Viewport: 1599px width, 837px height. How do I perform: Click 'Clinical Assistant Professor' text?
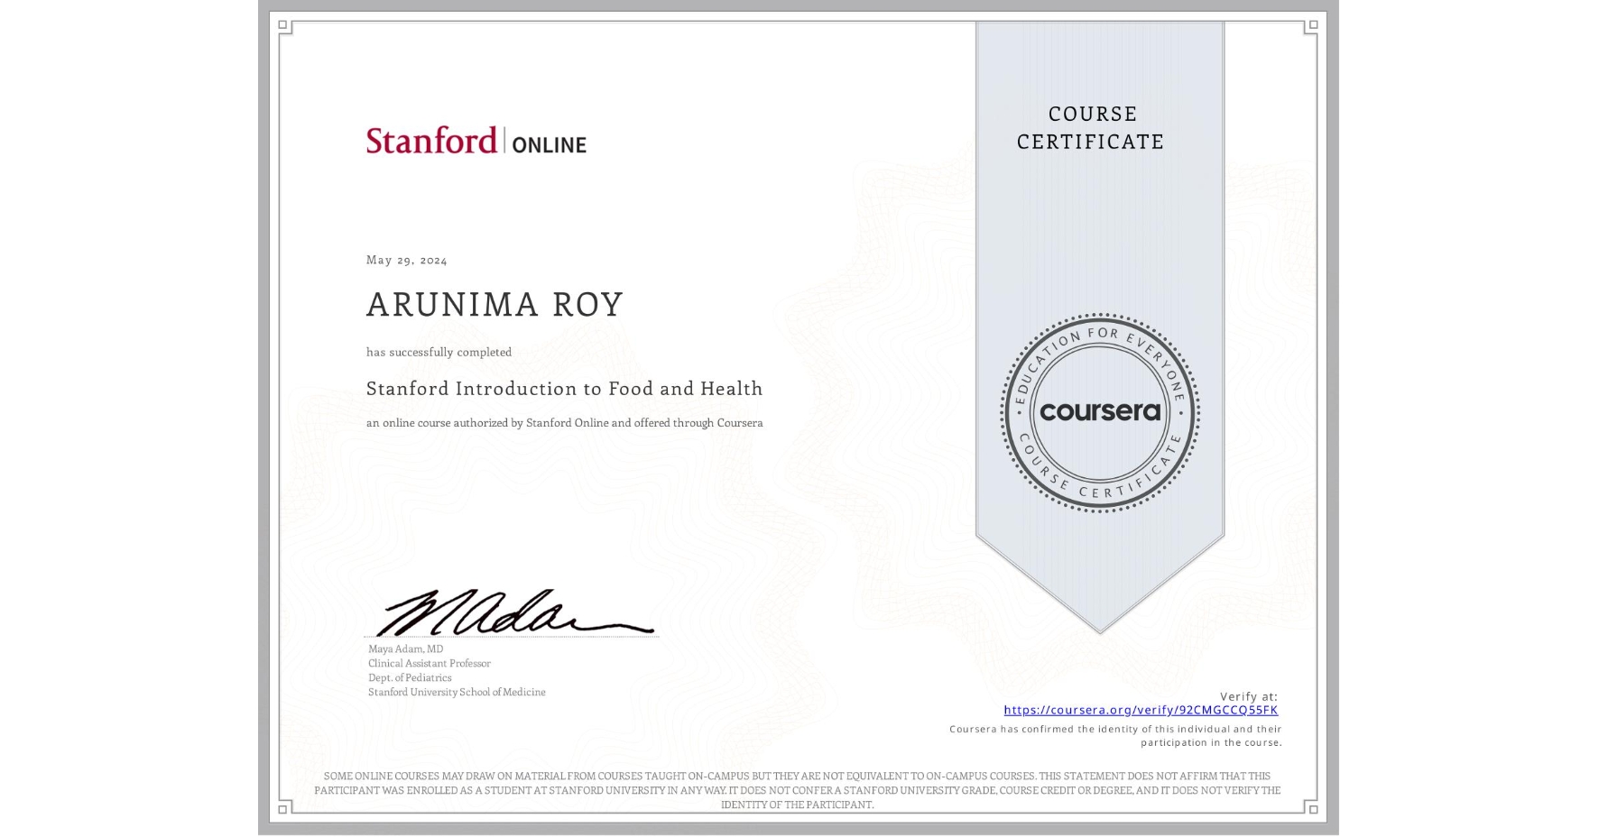tap(430, 663)
